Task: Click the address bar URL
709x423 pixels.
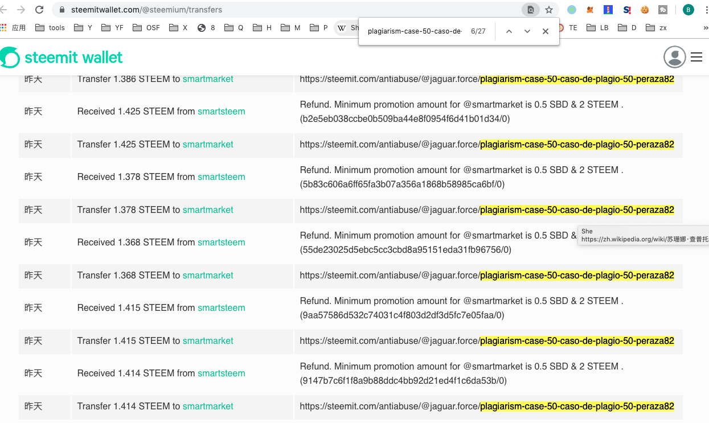Action: [x=147, y=10]
